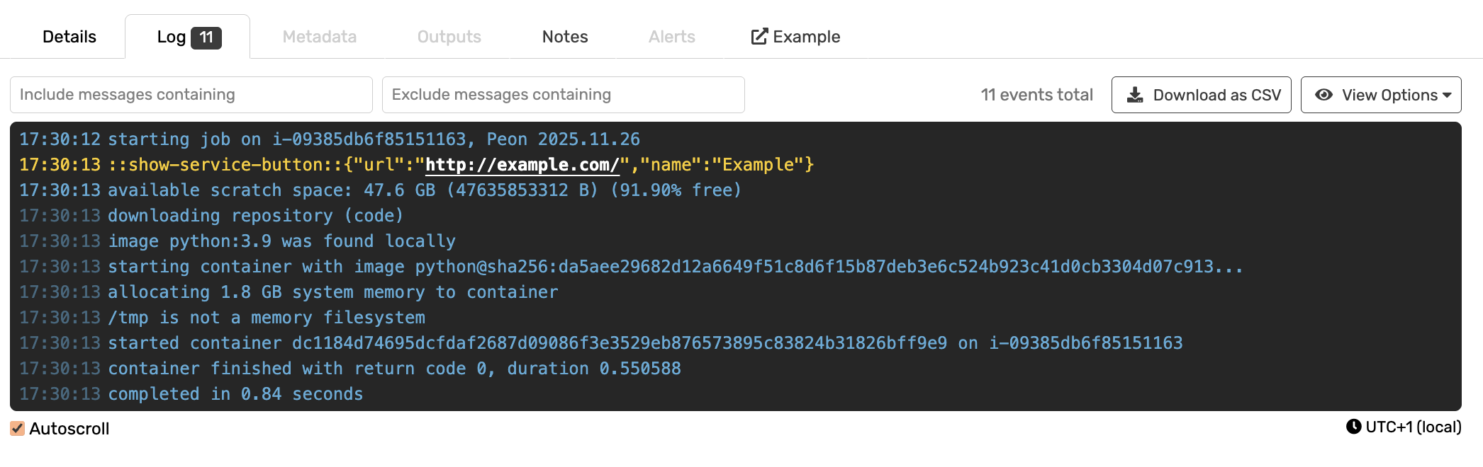This screenshot has width=1483, height=467.
Task: Open the Alerts tab
Action: coord(672,37)
